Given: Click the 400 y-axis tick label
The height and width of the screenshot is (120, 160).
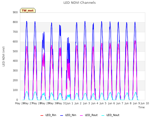Looking at the screenshot, I should [15, 61].
